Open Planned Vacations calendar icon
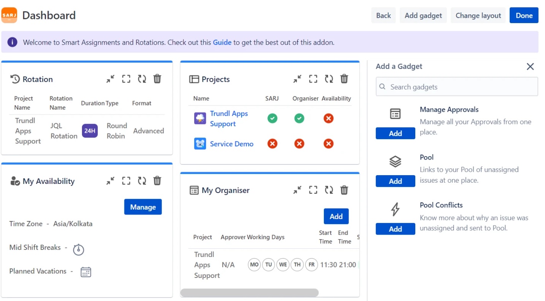 coord(86,272)
